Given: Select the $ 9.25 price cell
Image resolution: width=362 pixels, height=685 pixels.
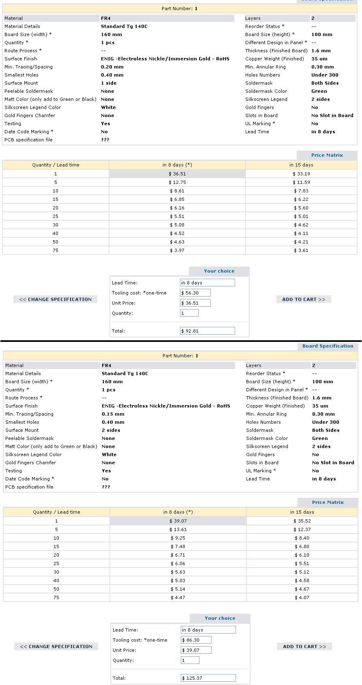Looking at the screenshot, I should point(178,538).
